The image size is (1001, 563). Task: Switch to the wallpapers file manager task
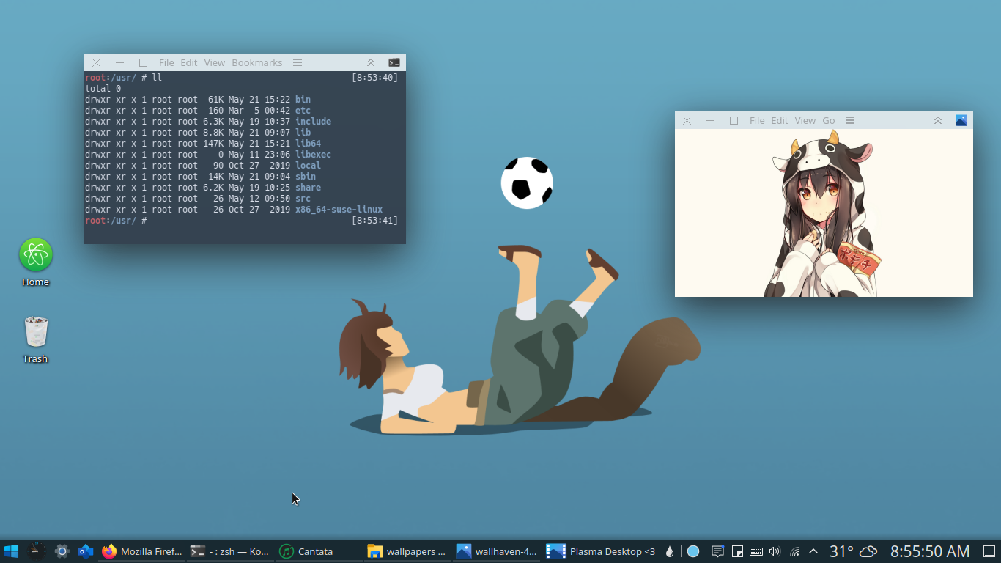(x=407, y=551)
